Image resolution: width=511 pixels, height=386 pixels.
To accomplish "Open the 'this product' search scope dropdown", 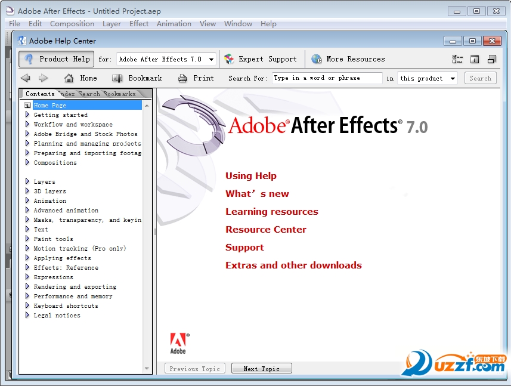I will coord(453,79).
